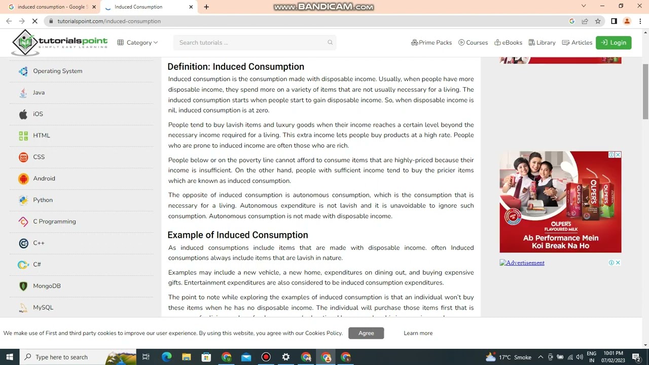Viewport: 649px width, 365px height.
Task: Click the Advertisement link below ad
Action: [522, 263]
